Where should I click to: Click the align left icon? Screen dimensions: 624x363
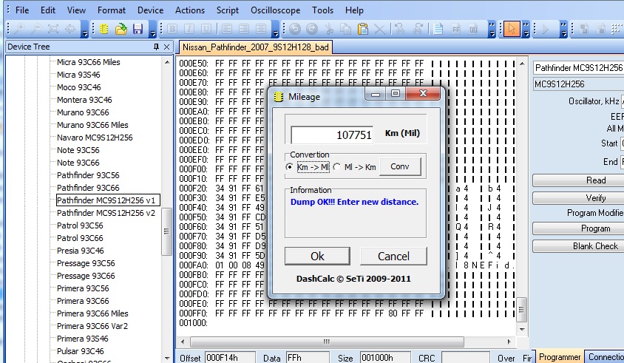pos(227,29)
